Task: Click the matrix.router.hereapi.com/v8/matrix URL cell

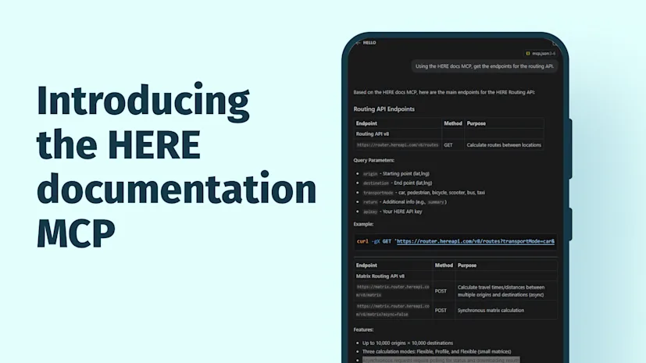Action: point(393,291)
